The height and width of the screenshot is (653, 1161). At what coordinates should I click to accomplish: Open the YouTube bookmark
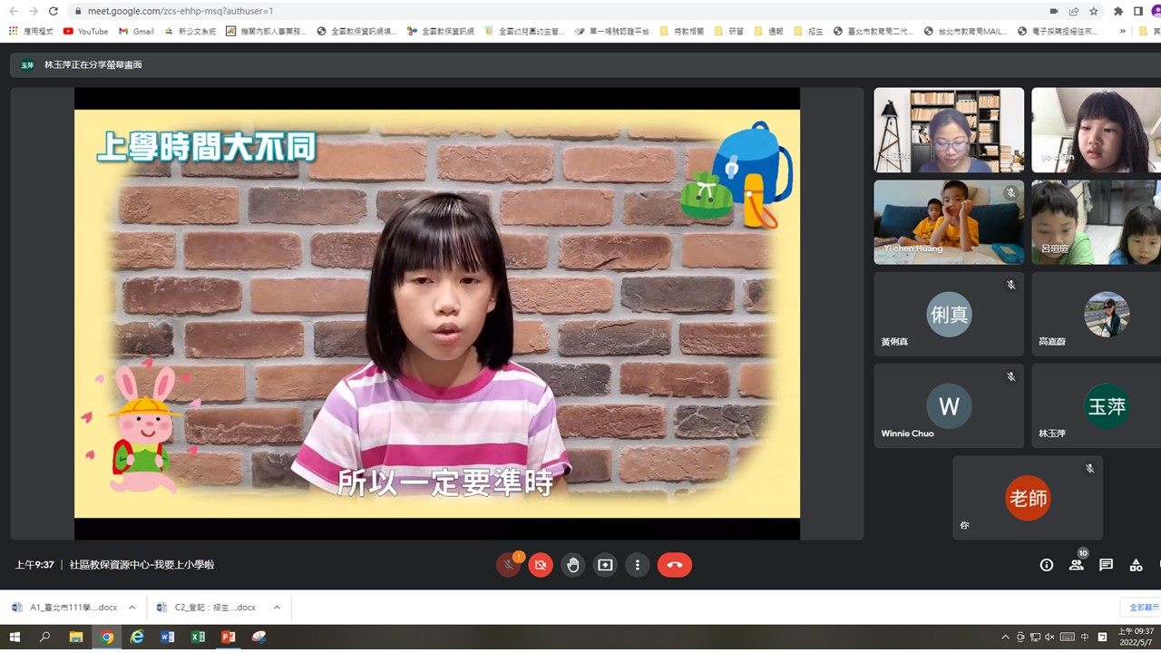pos(85,31)
